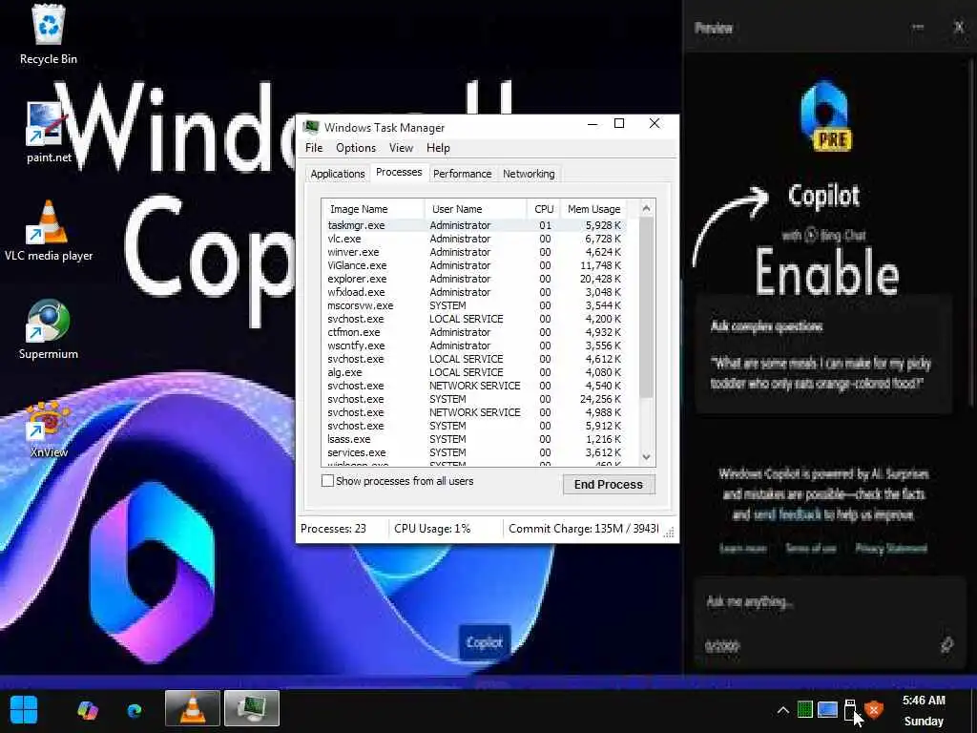Open the File menu
This screenshot has height=733, width=977.
(x=314, y=148)
